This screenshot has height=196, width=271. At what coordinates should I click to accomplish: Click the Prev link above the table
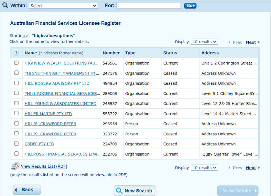(x=237, y=42)
